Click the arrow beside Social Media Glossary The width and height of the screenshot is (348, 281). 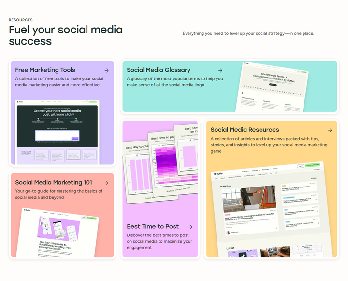pyautogui.click(x=220, y=70)
